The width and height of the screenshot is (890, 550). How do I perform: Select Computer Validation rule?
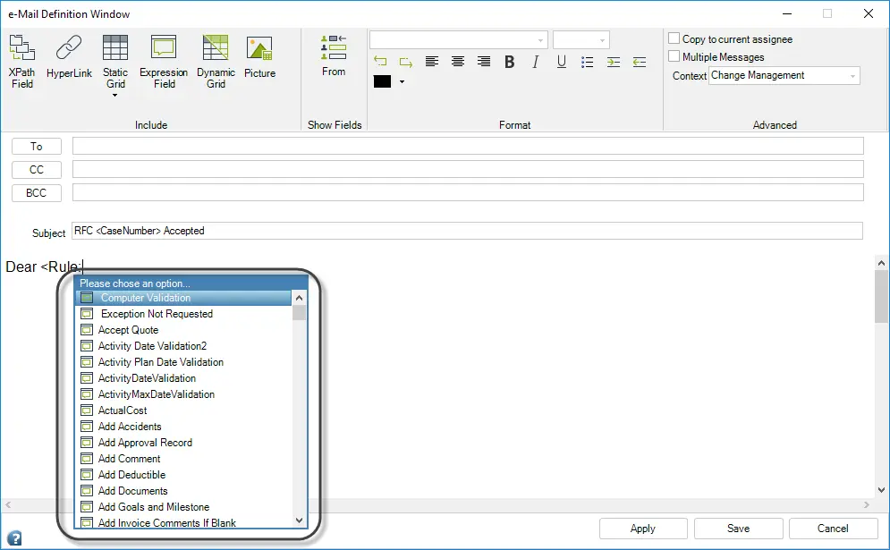point(184,298)
